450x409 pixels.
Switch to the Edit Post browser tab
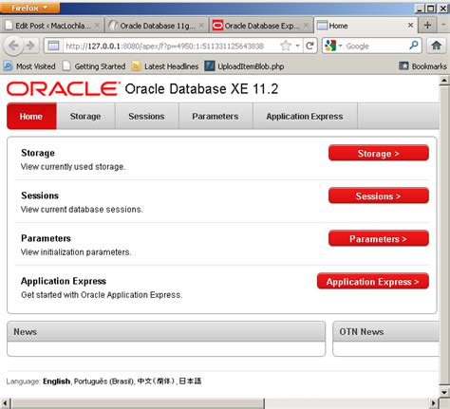click(x=52, y=26)
